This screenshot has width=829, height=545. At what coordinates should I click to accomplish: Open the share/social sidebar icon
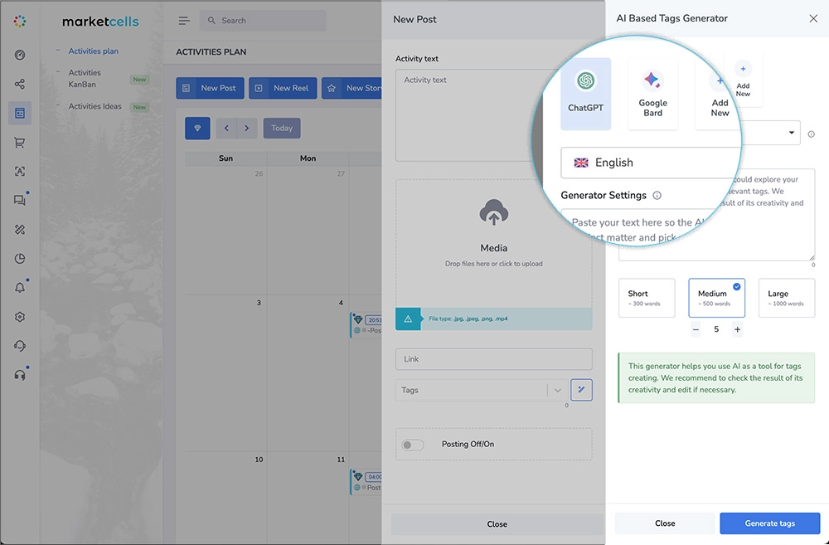tap(20, 84)
